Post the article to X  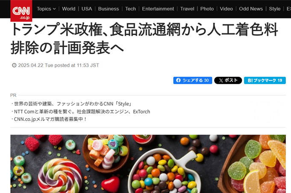[228, 80]
